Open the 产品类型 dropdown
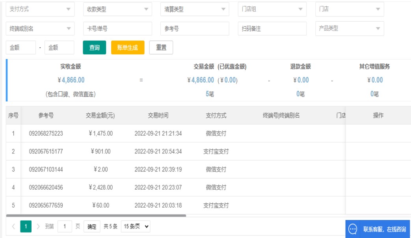Screen dimensions: 411x238 (x=350, y=28)
